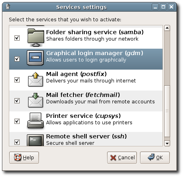Select the Remote shell server (ssh) title
Viewport: 183px width, 177px height.
point(86,136)
